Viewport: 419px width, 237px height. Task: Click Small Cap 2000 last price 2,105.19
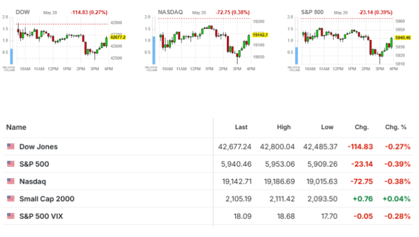239,199
